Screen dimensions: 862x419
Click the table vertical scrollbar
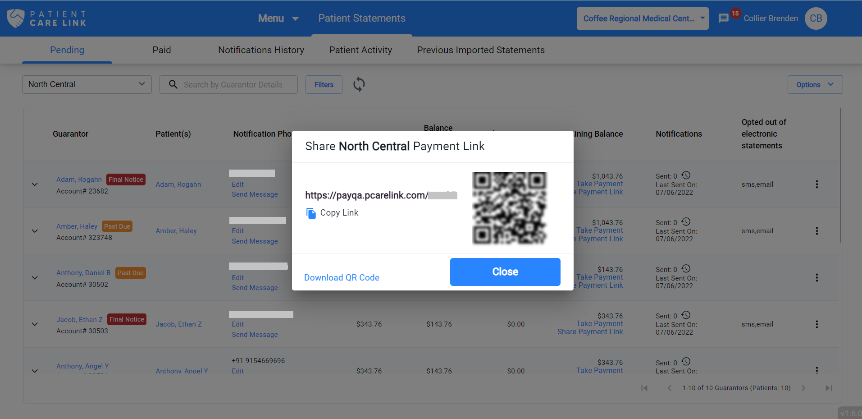click(840, 175)
